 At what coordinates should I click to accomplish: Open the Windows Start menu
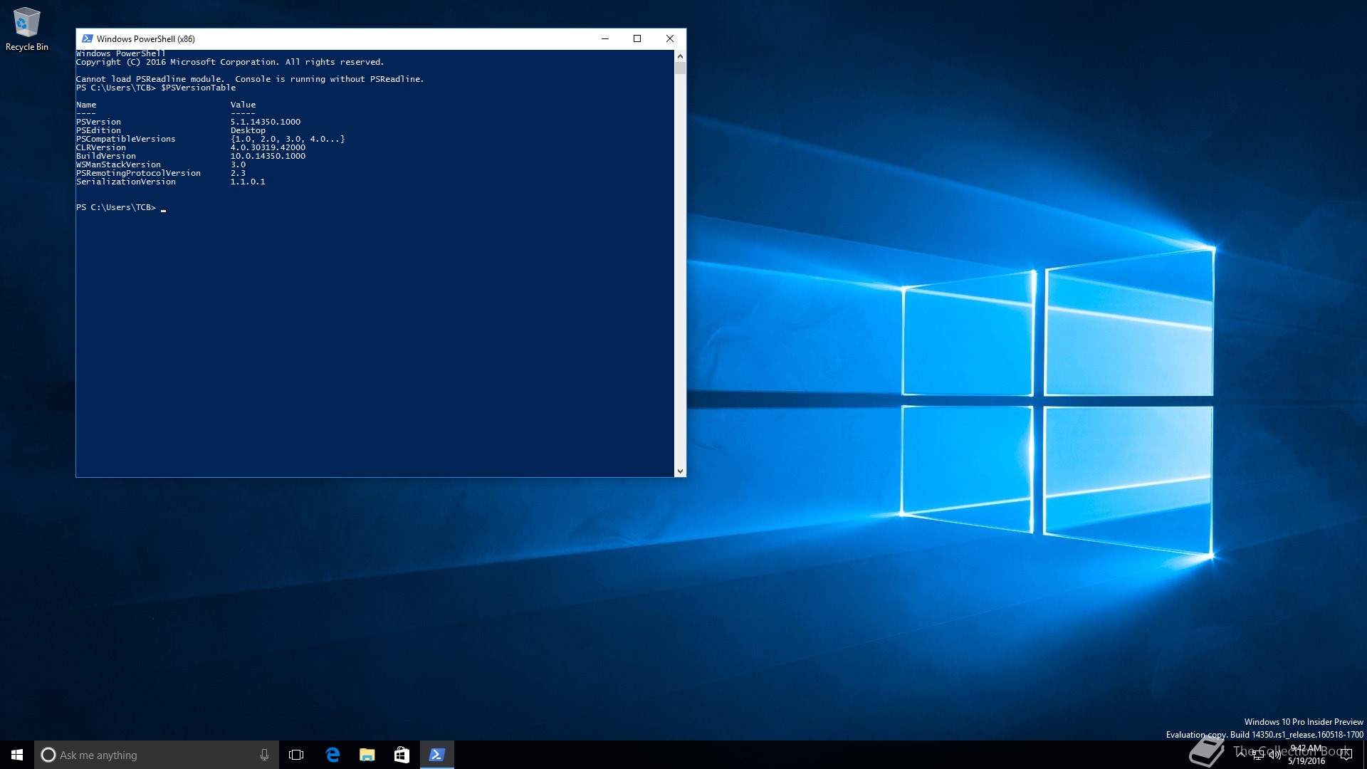coord(17,755)
